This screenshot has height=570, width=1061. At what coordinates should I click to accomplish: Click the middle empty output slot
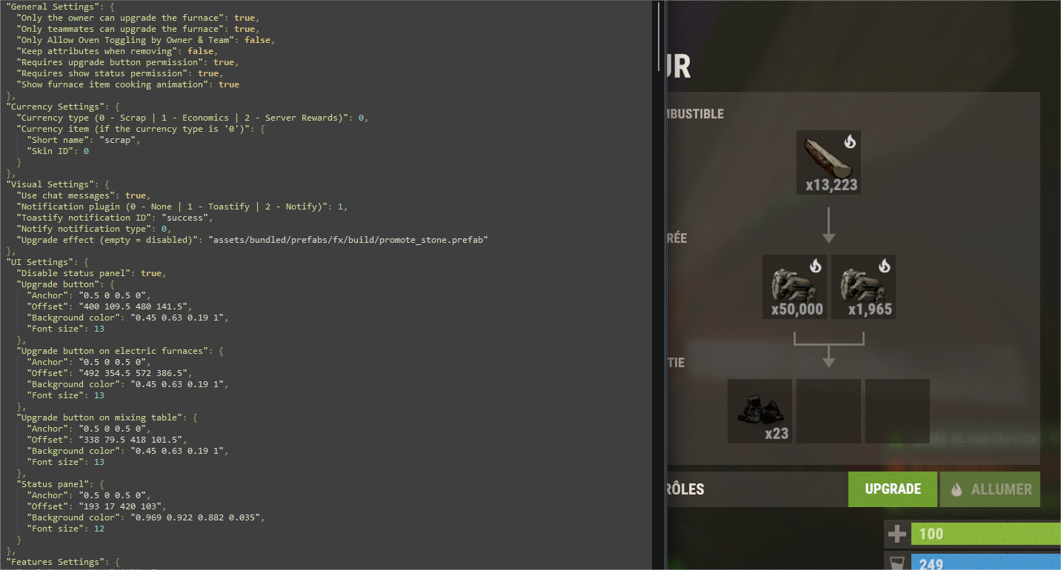click(x=828, y=411)
